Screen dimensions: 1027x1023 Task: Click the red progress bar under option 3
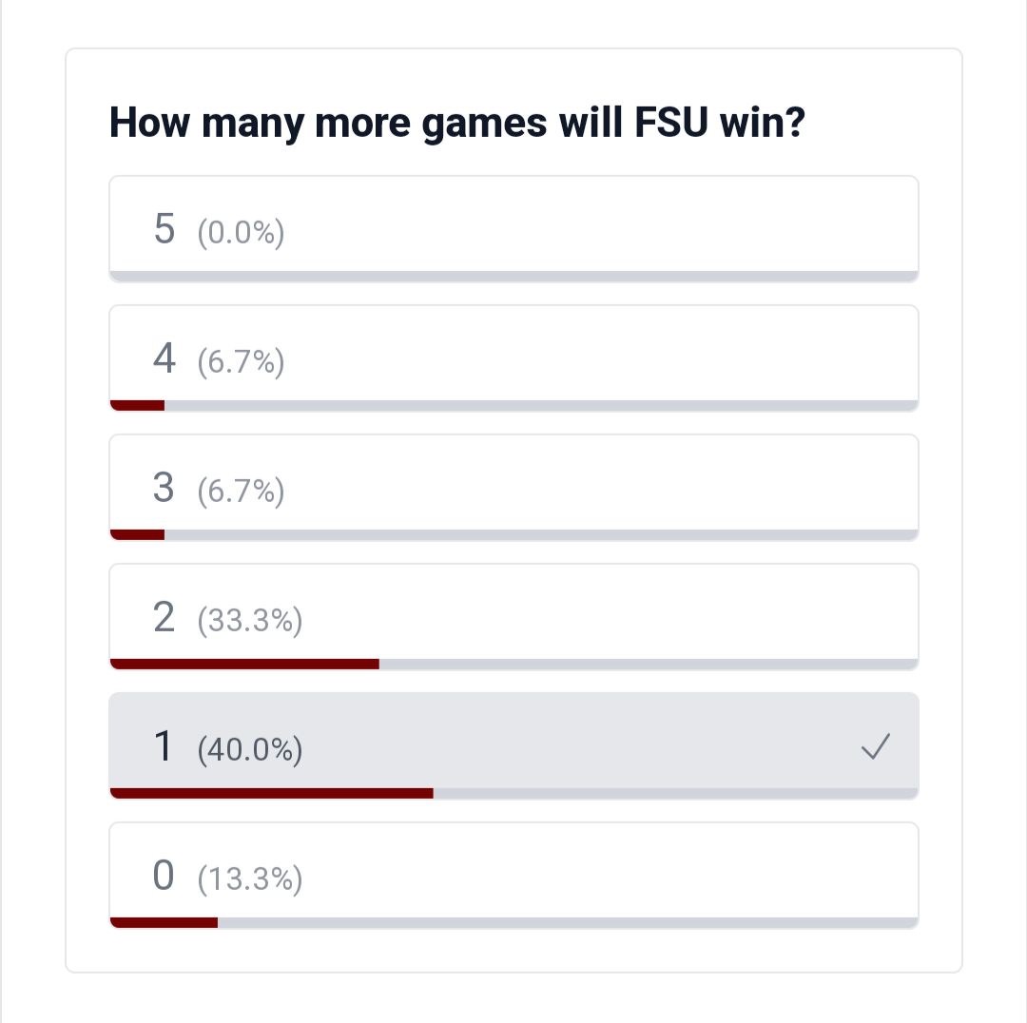click(138, 534)
